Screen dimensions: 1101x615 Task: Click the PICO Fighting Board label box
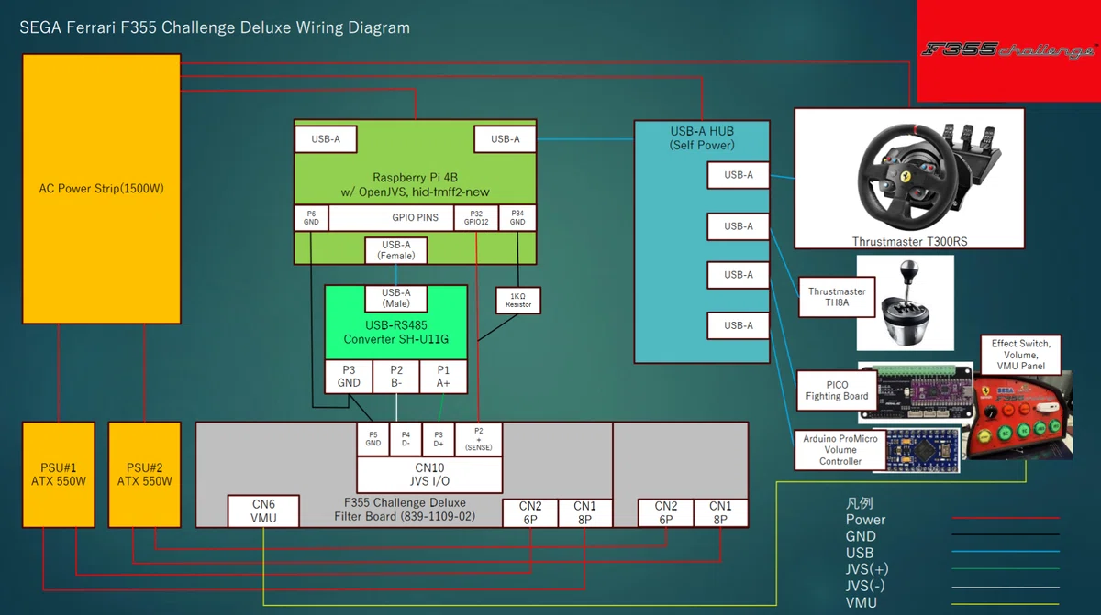[x=837, y=390]
